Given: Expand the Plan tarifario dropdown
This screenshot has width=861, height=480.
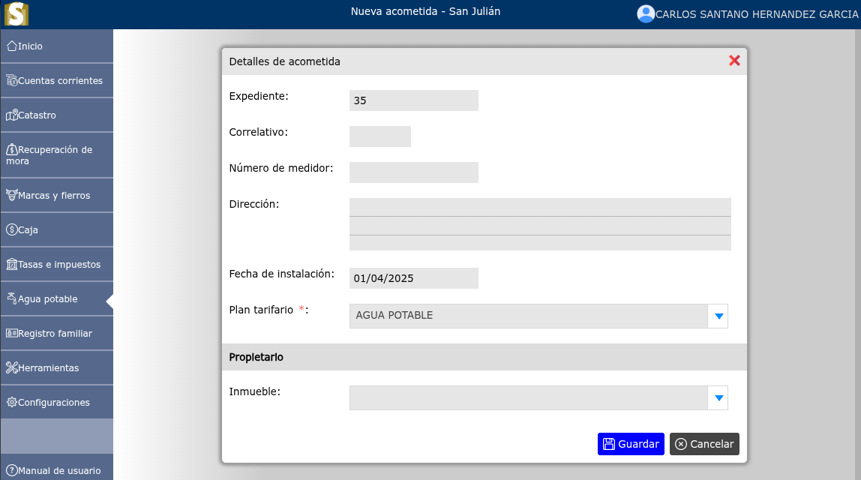Looking at the screenshot, I should pyautogui.click(x=718, y=316).
